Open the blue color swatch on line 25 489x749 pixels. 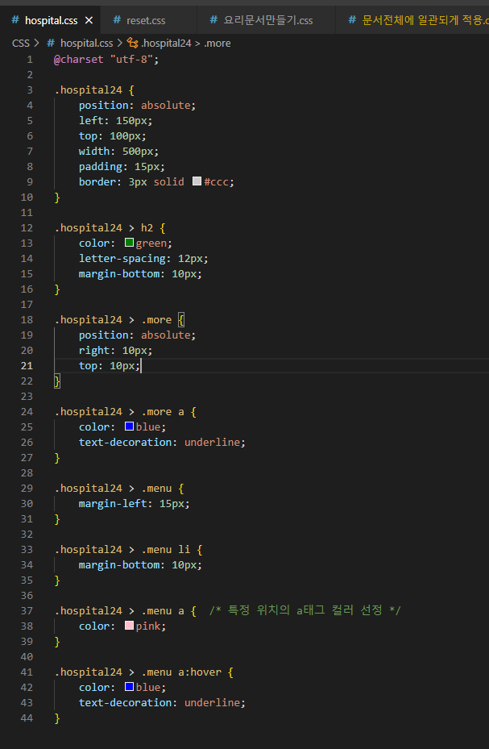click(x=129, y=427)
